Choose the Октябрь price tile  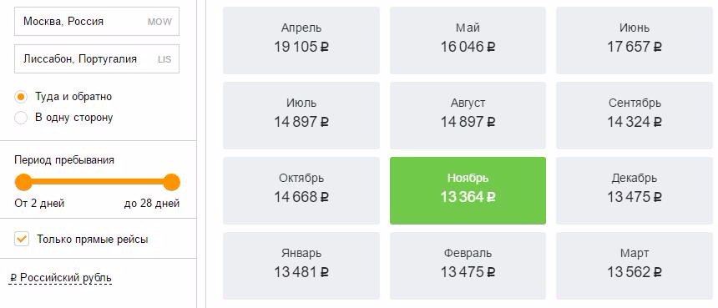coord(301,190)
